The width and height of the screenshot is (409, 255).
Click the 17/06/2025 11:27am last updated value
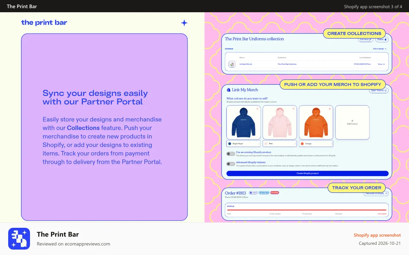[x=362, y=64]
